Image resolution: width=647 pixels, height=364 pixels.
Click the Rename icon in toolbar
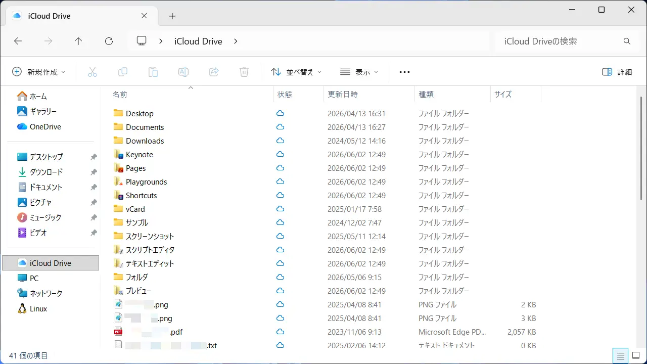[183, 72]
